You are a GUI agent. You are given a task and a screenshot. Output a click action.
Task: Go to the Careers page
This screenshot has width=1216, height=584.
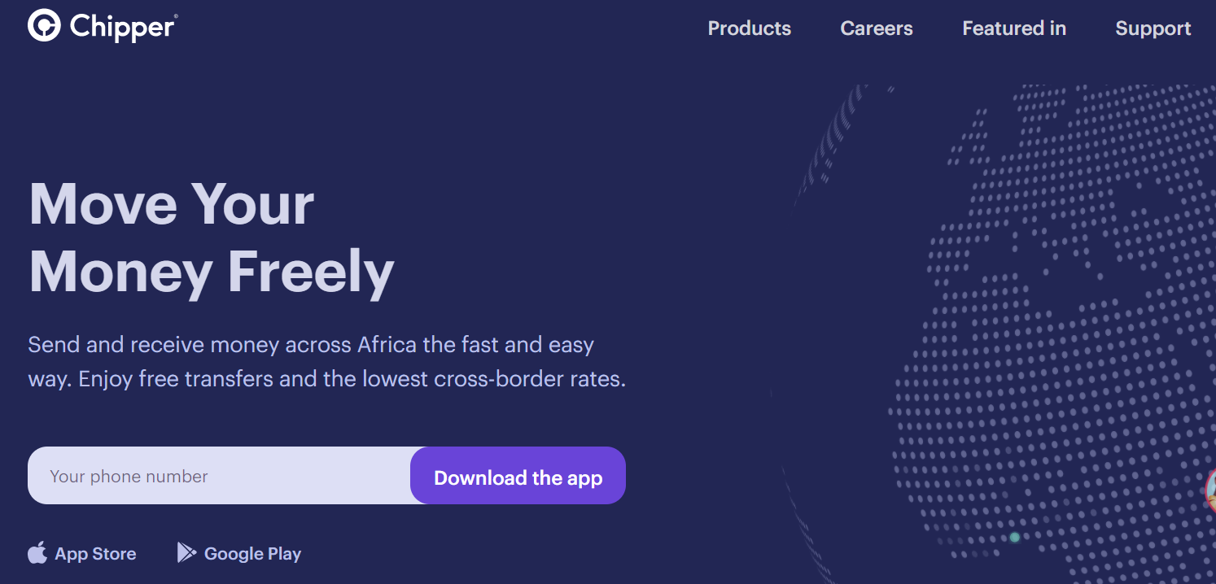tap(877, 28)
